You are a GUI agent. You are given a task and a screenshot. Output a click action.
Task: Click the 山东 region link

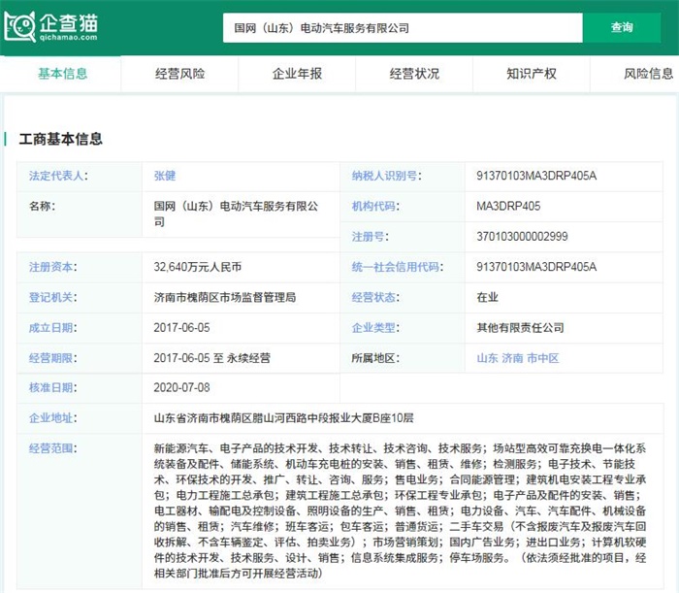(487, 358)
